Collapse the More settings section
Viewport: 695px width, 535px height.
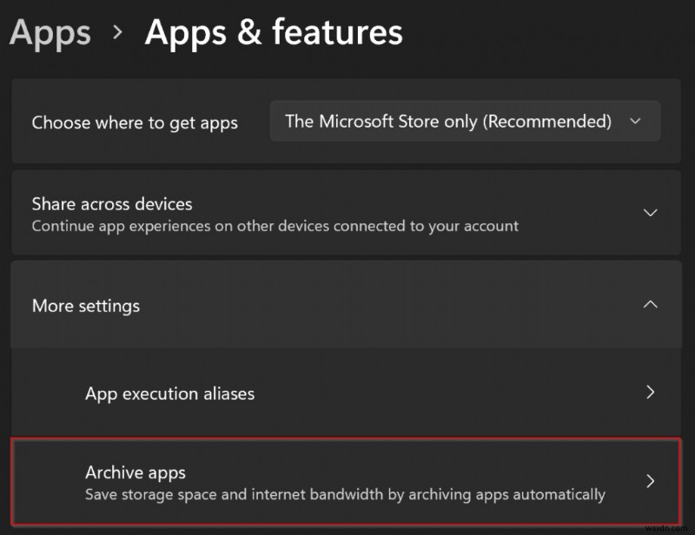[x=347, y=306]
